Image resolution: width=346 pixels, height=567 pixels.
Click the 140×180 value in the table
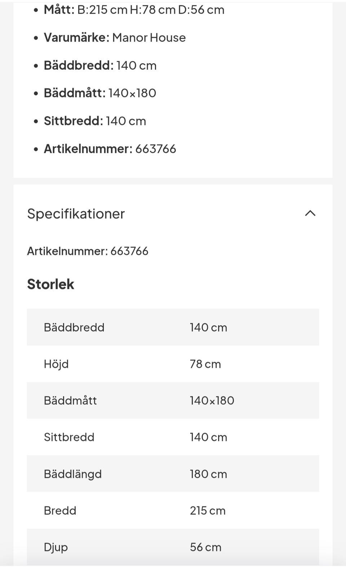[x=212, y=401]
